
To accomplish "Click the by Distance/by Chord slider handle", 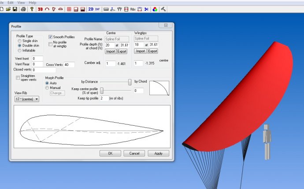I will (130, 82).
